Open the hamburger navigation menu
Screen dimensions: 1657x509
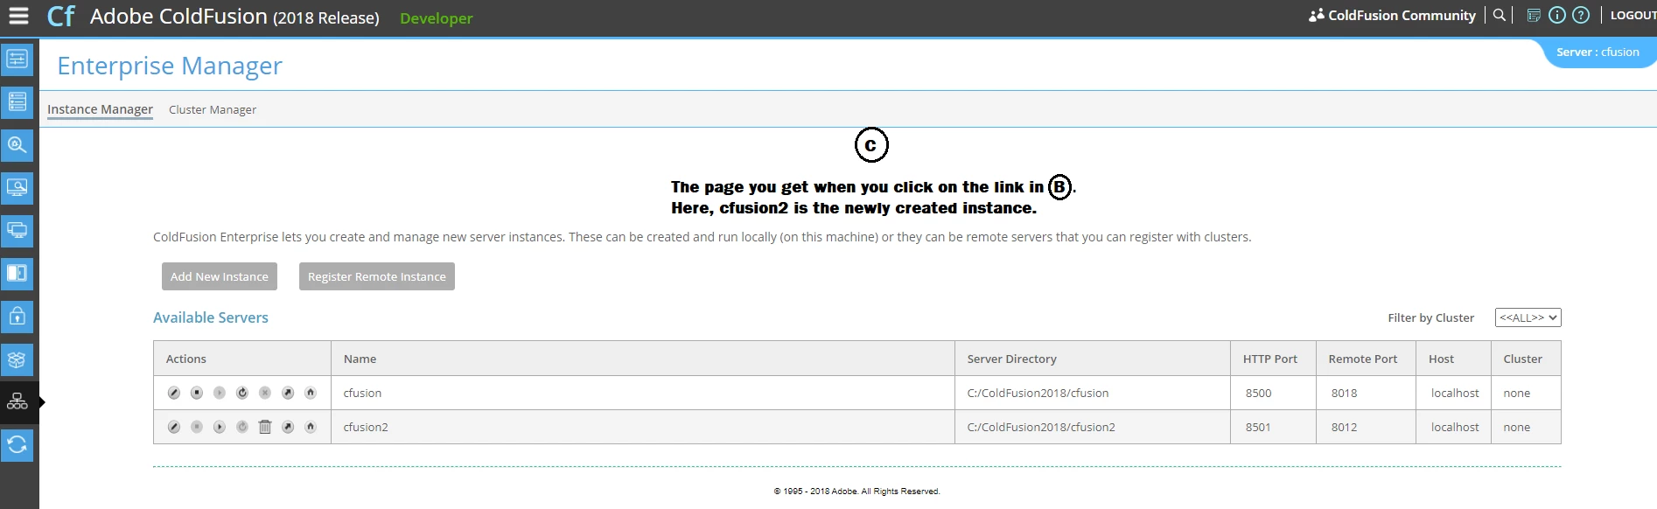click(x=18, y=16)
